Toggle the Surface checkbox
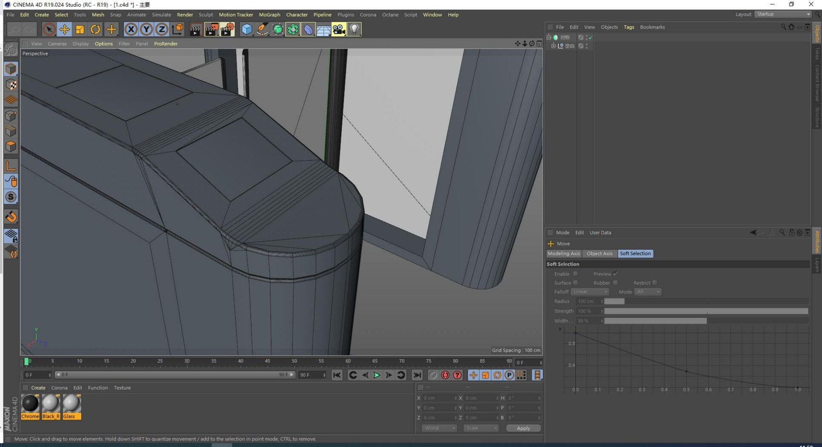 click(575, 283)
